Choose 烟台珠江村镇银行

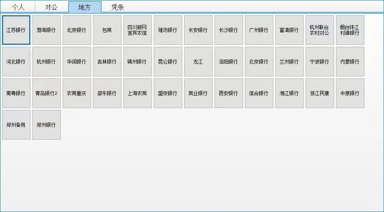(350, 30)
